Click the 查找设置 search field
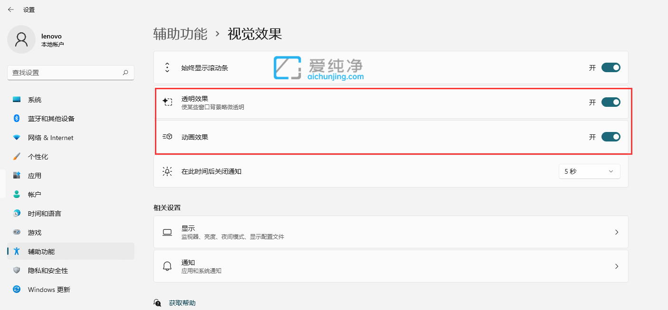Viewport: 668px width, 310px height. (x=70, y=73)
